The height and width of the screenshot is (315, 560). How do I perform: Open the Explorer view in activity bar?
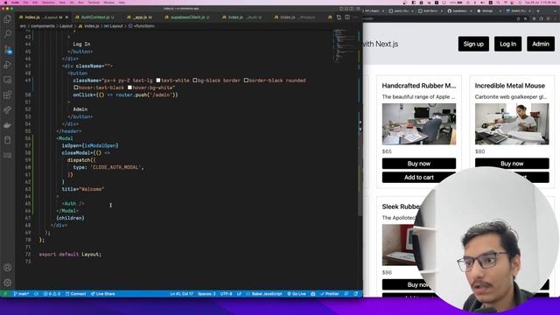7,19
